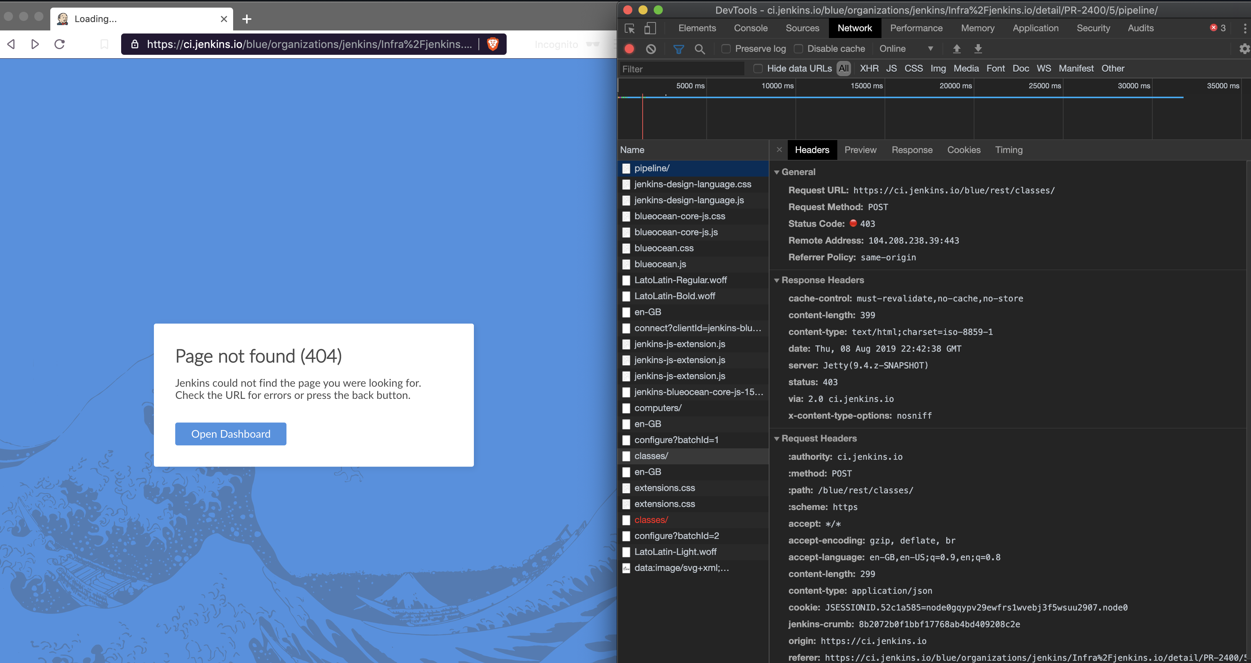The image size is (1251, 663).
Task: Click the site lock icon in address bar
Action: tap(135, 44)
